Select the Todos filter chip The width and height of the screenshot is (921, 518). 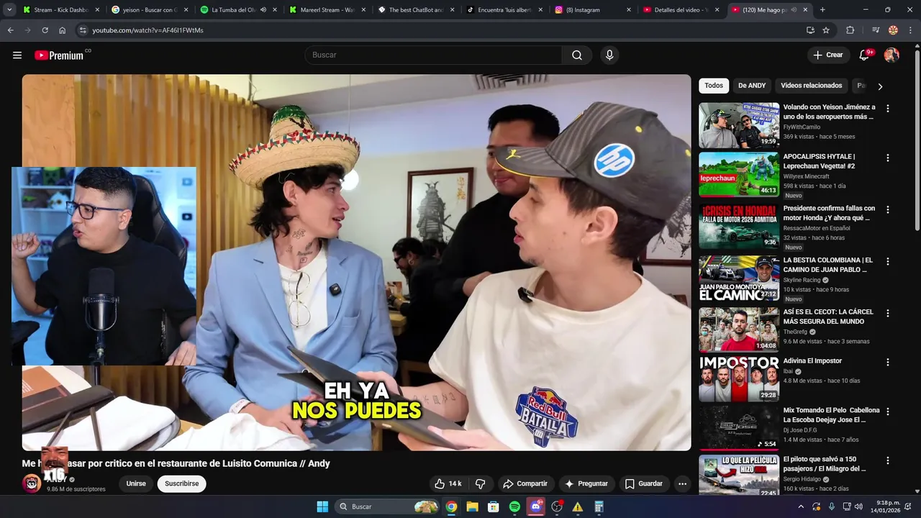pyautogui.click(x=714, y=86)
